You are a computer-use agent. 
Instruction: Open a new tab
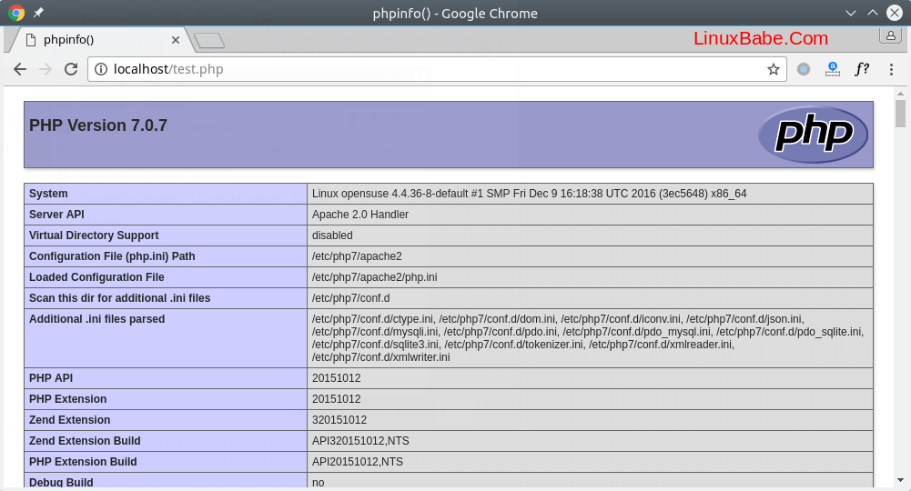click(209, 40)
